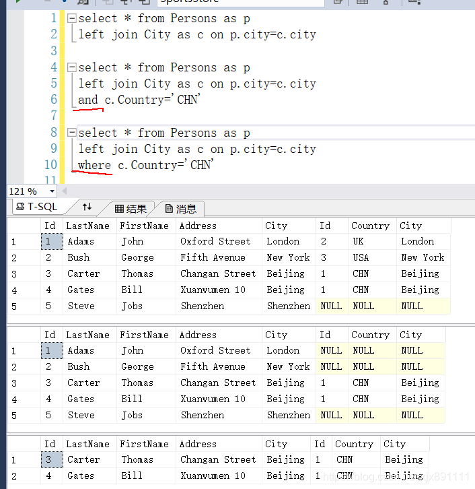Click row header 5 in the first grid
This screenshot has width=475, height=489.
tap(24, 306)
